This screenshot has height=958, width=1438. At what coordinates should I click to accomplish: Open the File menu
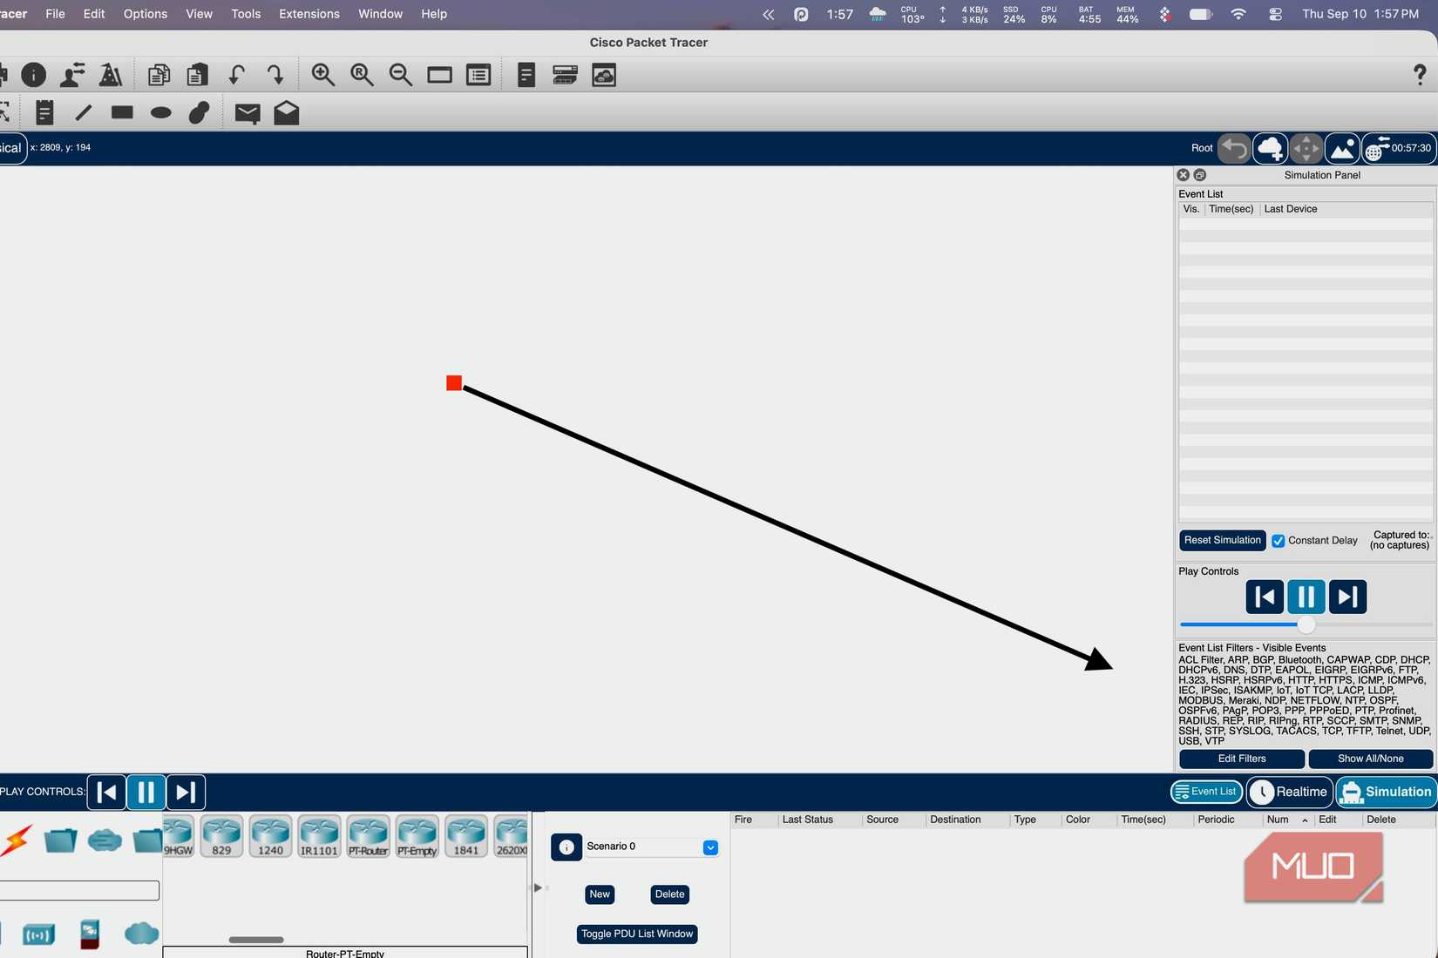point(55,14)
